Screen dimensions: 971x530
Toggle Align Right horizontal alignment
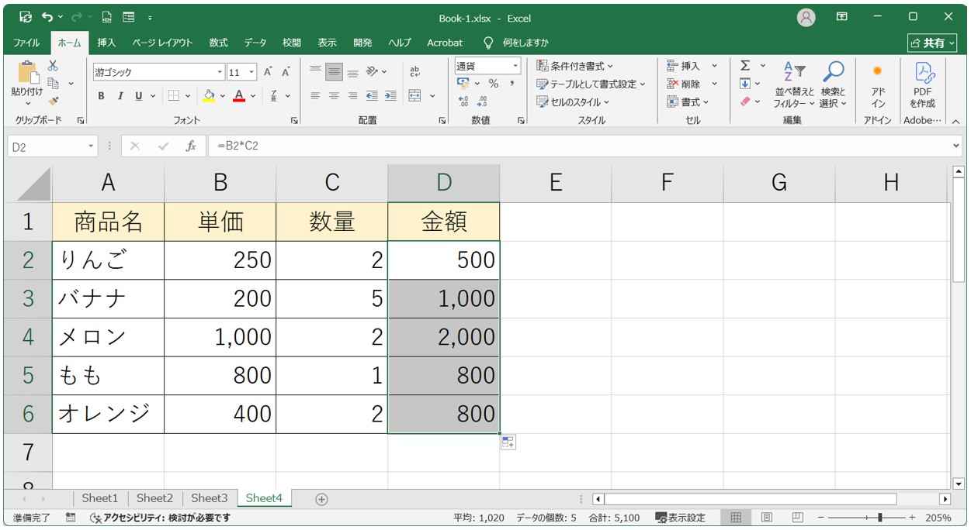coord(352,96)
